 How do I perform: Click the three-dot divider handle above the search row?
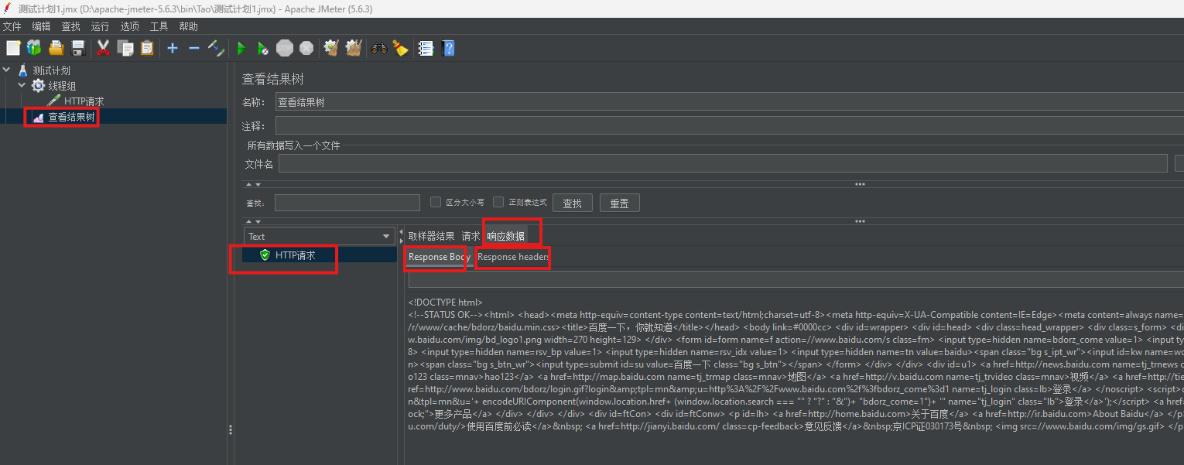point(860,184)
